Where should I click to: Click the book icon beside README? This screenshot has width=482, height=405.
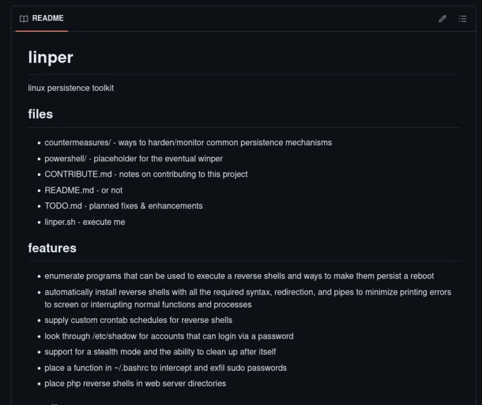pos(24,19)
